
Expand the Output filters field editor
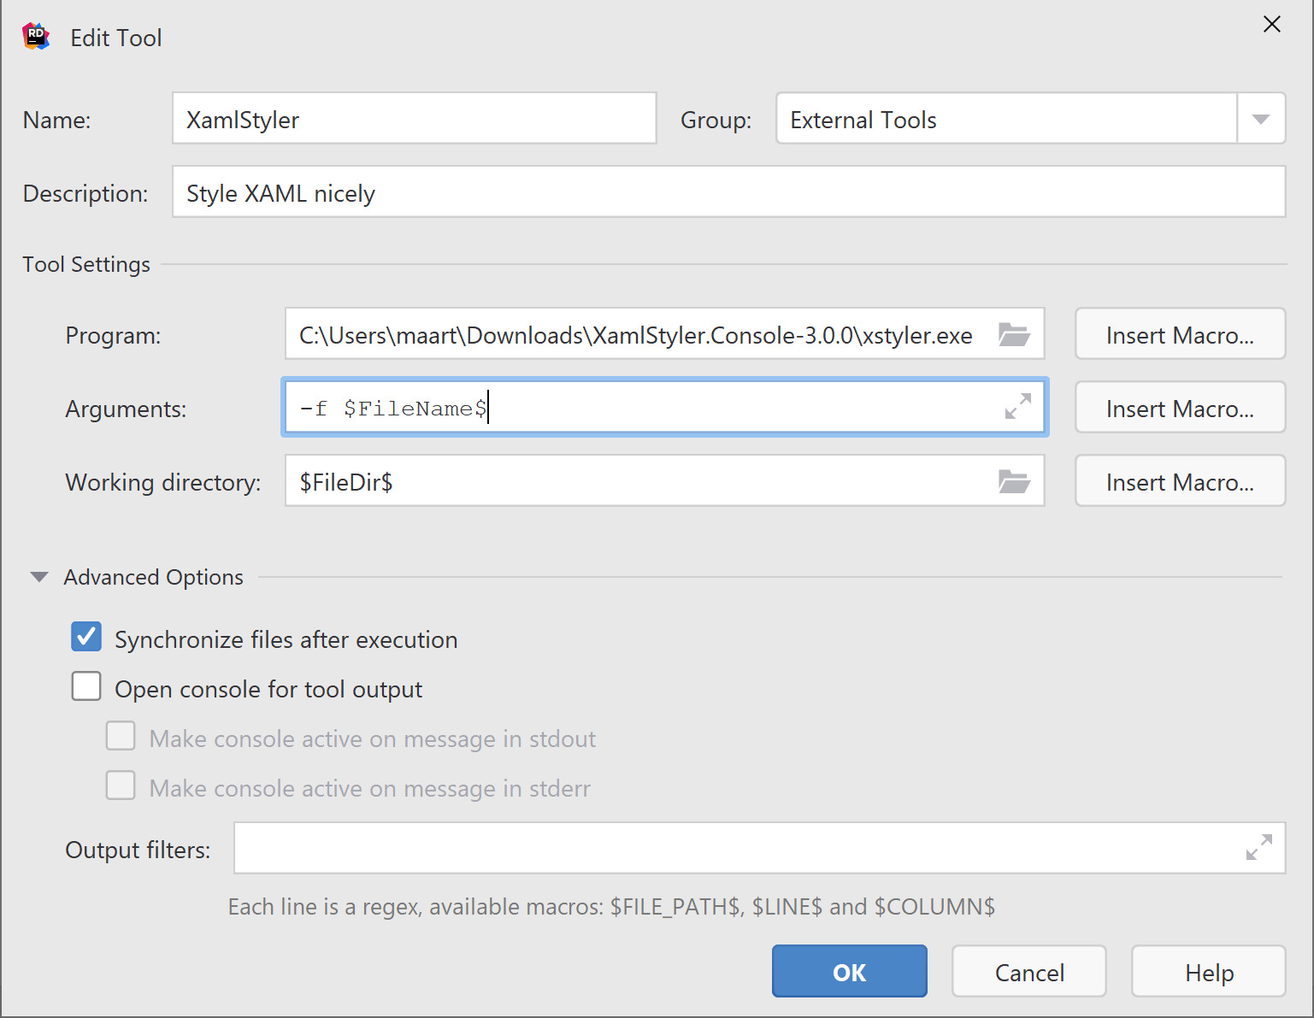1259,847
